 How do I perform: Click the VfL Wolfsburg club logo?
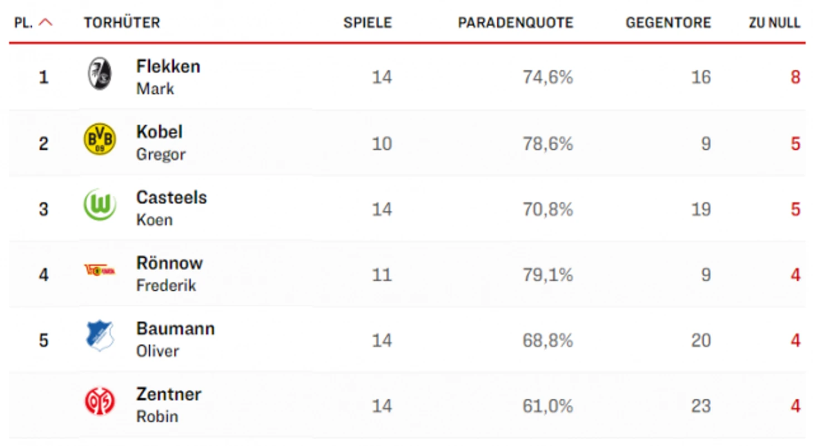click(100, 204)
